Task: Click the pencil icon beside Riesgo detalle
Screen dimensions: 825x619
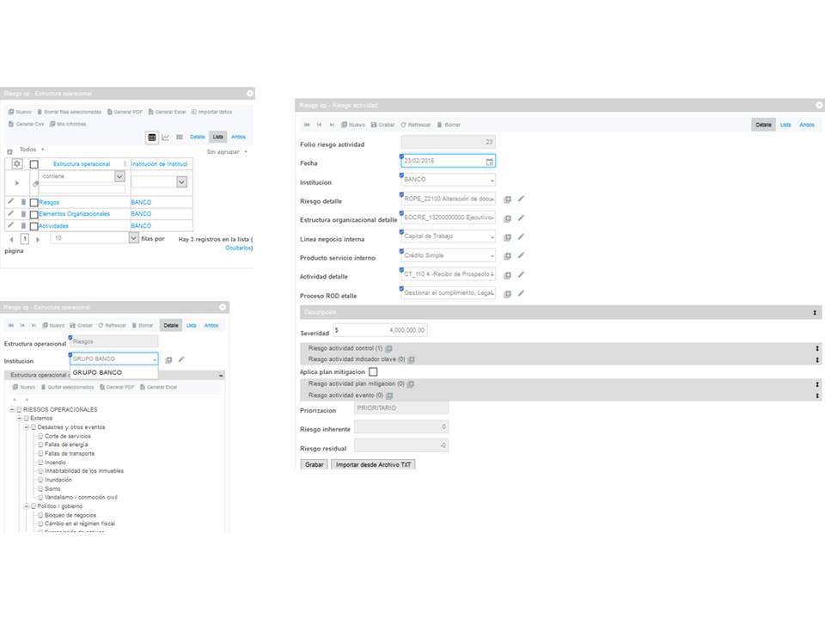Action: click(521, 199)
